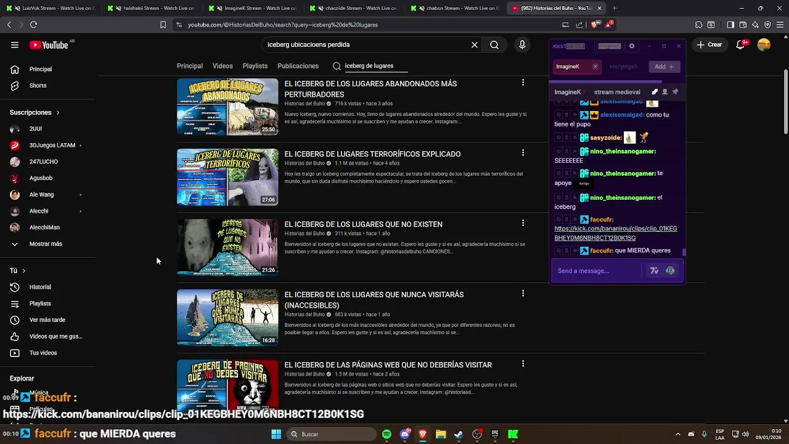Open Discord from the taskbar
Screen dimensions: 789x444
pyautogui.click(x=404, y=434)
